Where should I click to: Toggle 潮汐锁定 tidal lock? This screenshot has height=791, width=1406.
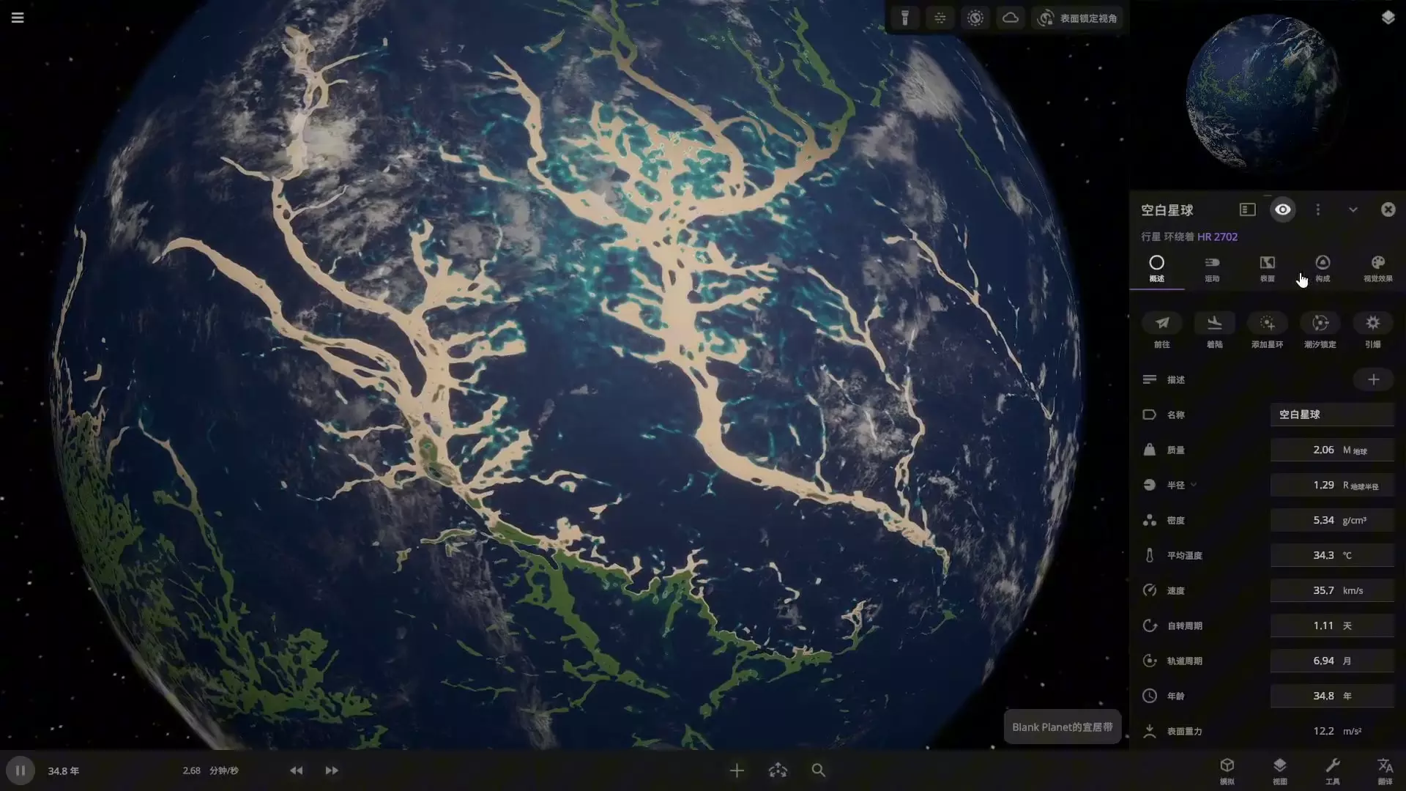click(1320, 331)
